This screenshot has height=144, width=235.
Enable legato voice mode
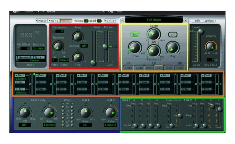point(41,21)
